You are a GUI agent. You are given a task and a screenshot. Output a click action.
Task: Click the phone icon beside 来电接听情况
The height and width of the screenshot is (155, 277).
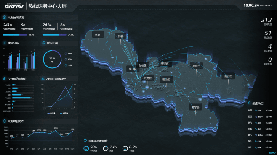click(x=4, y=18)
